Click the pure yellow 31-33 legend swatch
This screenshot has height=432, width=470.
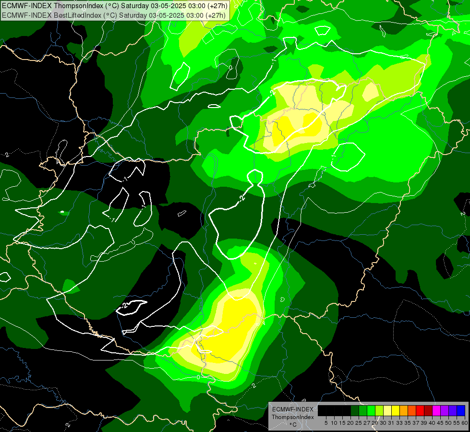[x=396, y=410]
